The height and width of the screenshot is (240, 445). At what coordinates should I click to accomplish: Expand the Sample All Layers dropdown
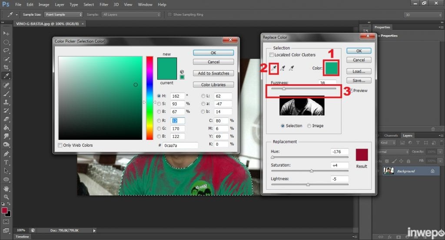[x=131, y=14]
